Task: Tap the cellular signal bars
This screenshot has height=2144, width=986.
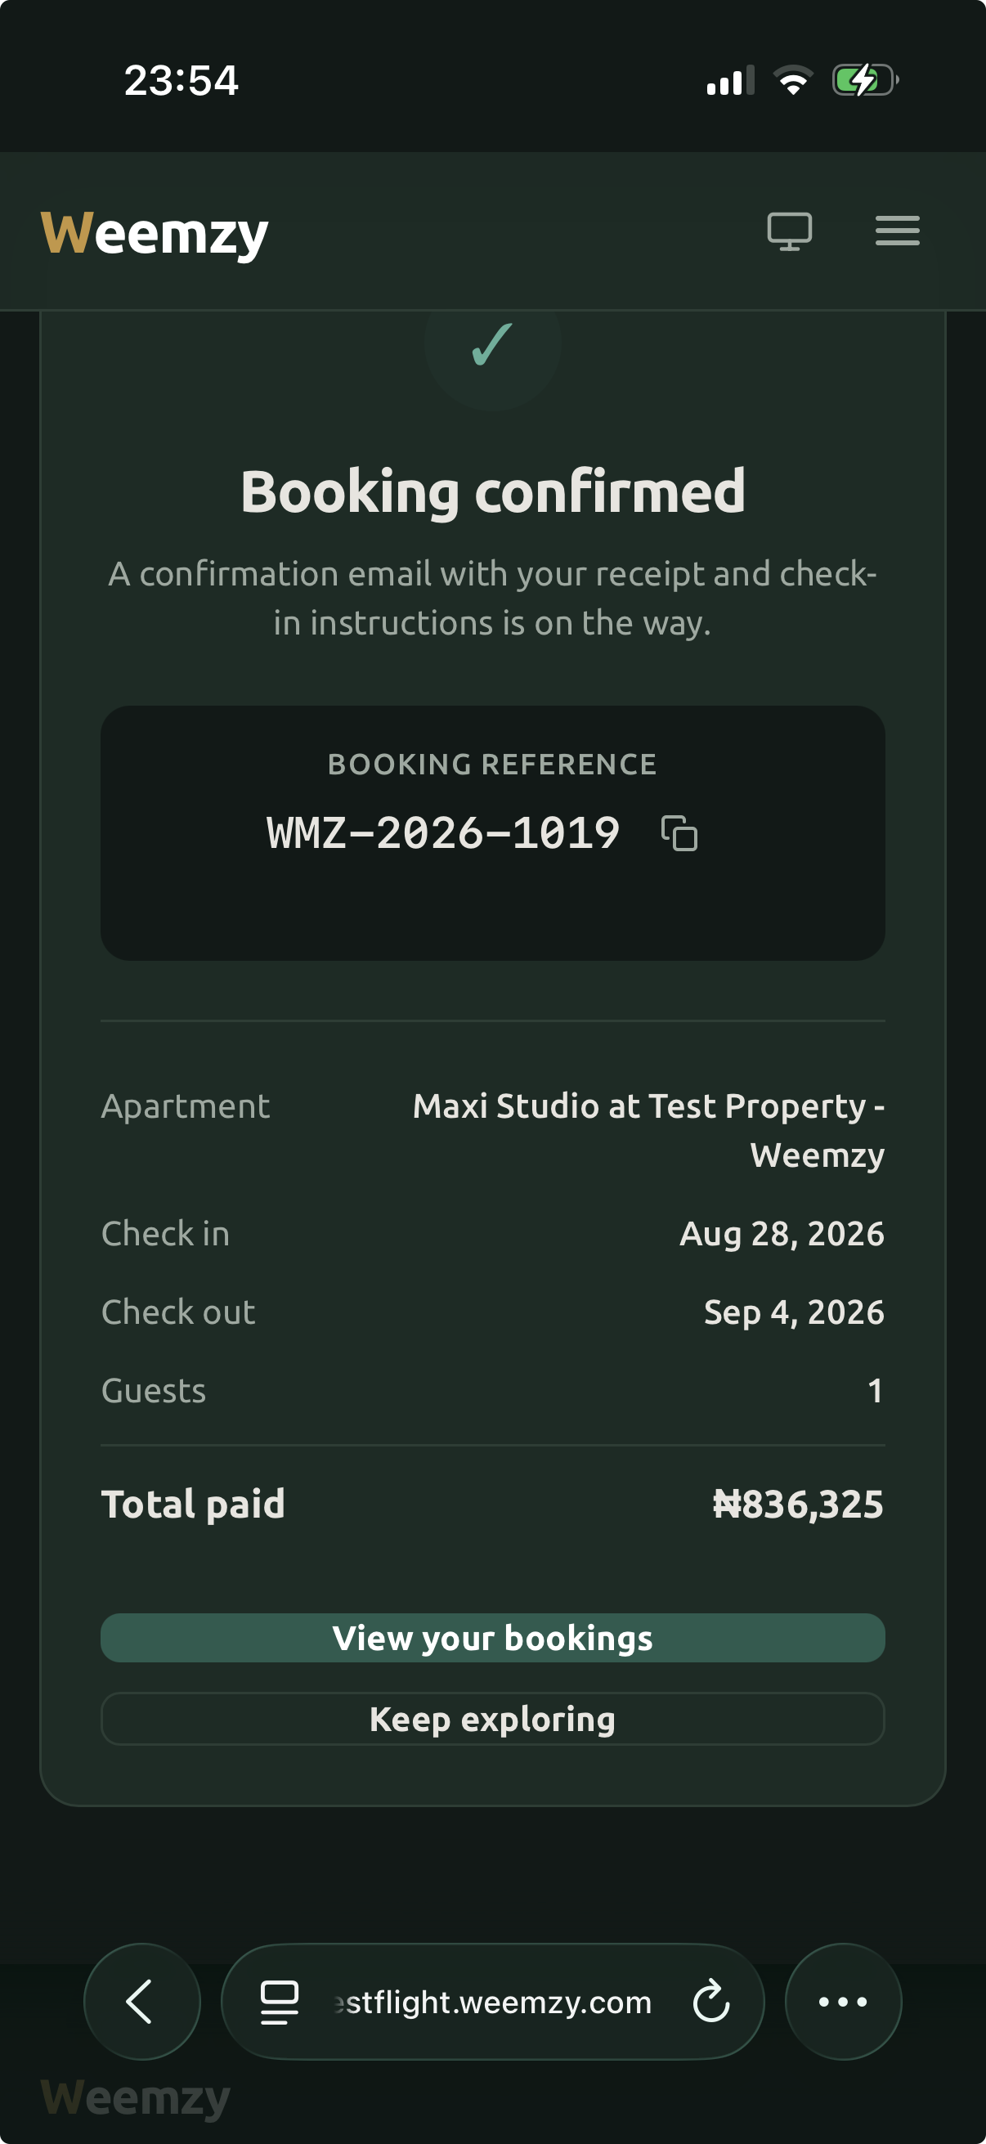Action: 731,80
